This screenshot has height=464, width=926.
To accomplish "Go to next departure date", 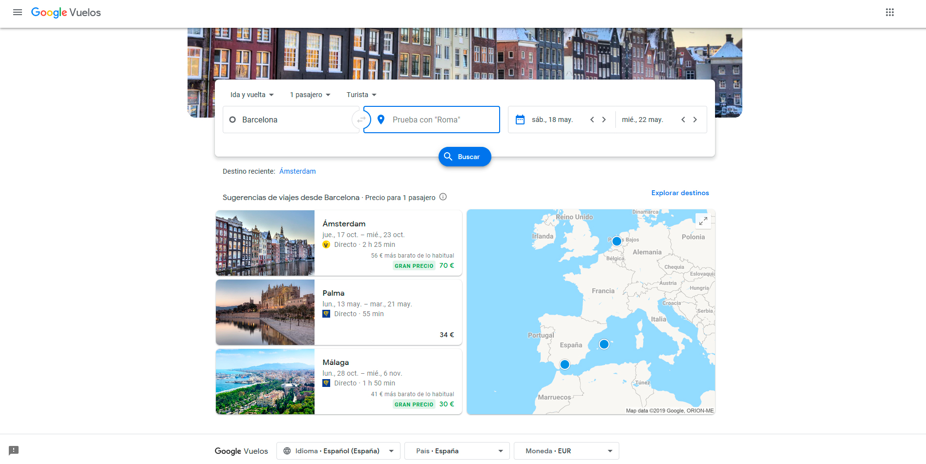I will 604,120.
